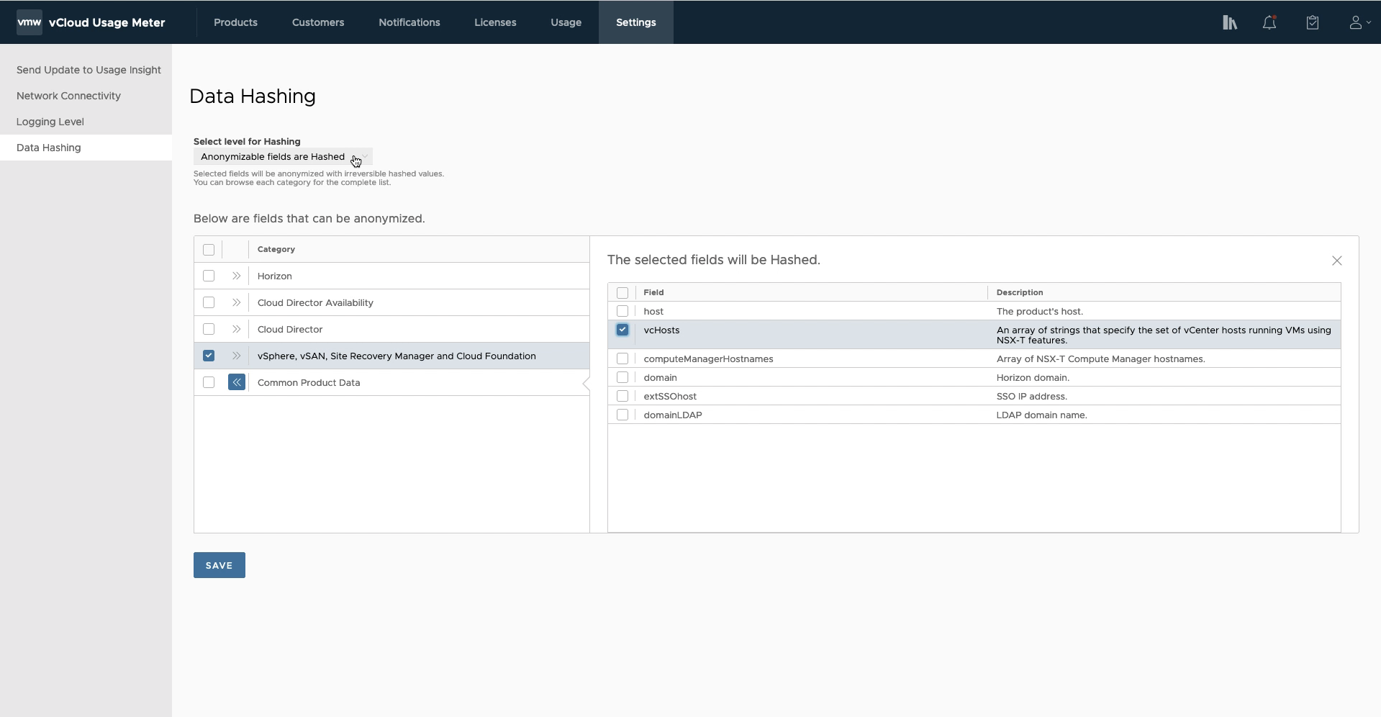
Task: Close the selected fields detail panel
Action: coord(1336,261)
